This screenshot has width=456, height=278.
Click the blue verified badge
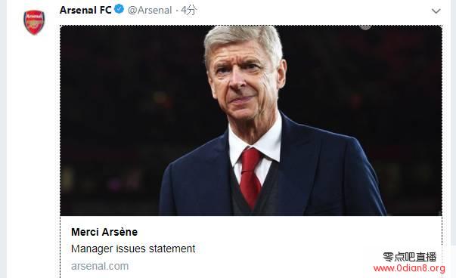coord(119,9)
